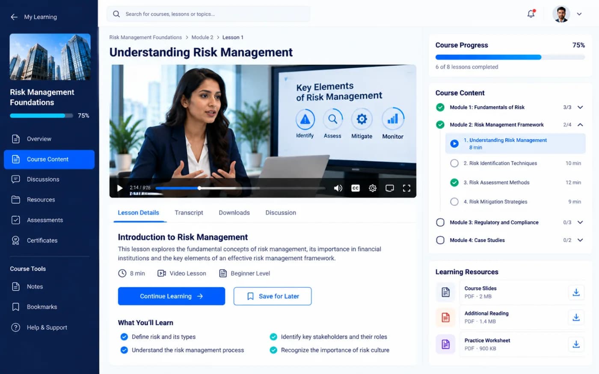Click the video progress seek bar
This screenshot has width=599, height=374.
(x=240, y=188)
